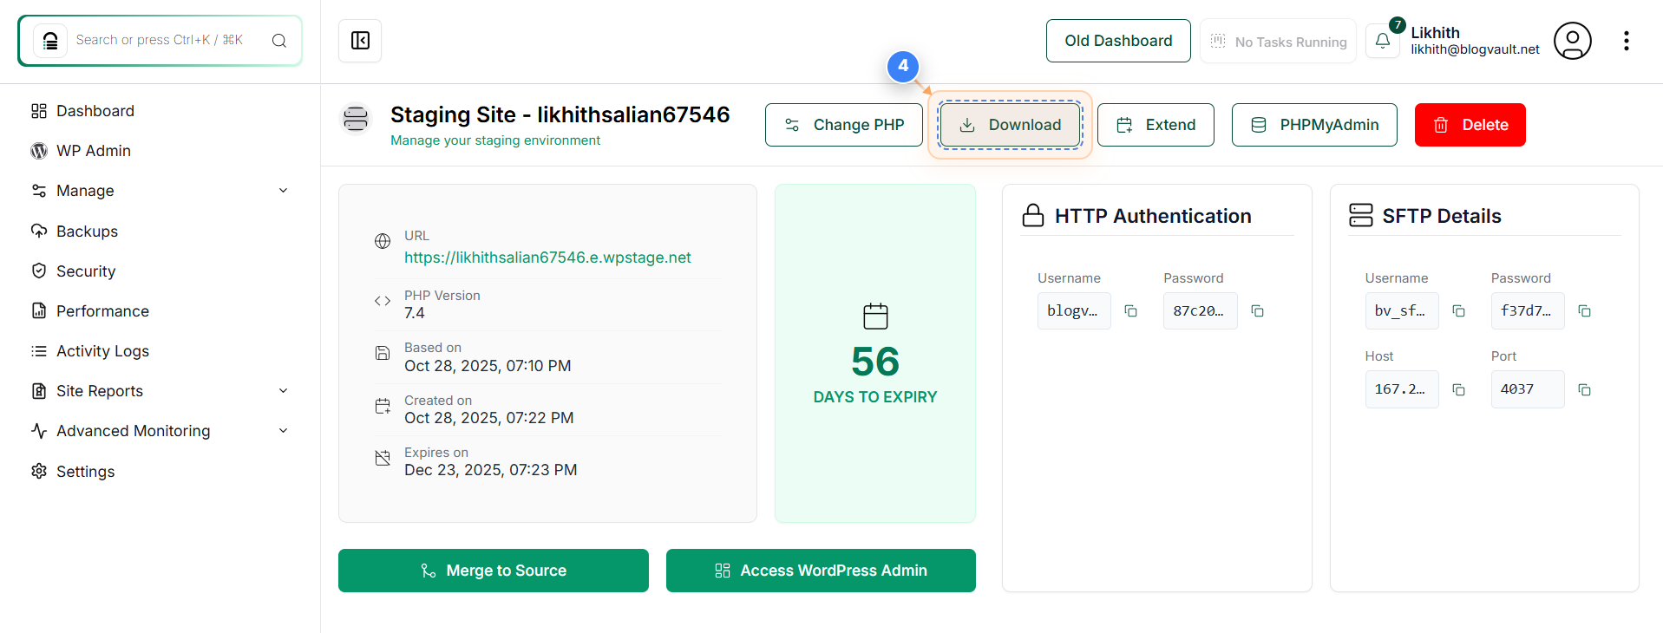The height and width of the screenshot is (633, 1663).
Task: Copy the HTTP Authentication username
Action: point(1130,311)
